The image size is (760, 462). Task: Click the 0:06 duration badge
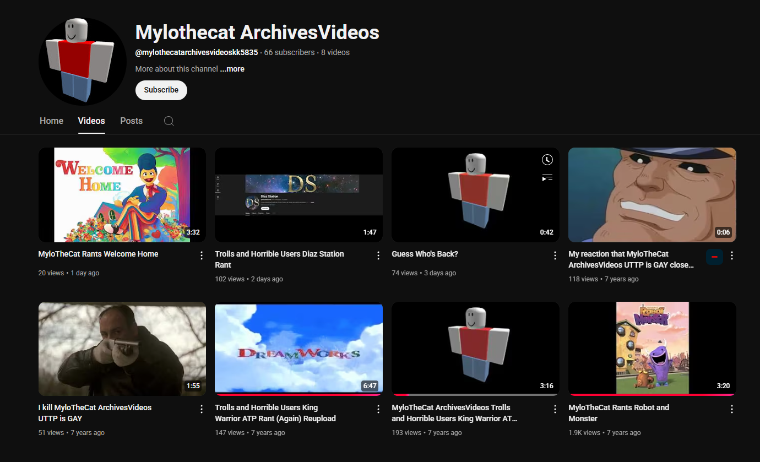[x=723, y=232]
